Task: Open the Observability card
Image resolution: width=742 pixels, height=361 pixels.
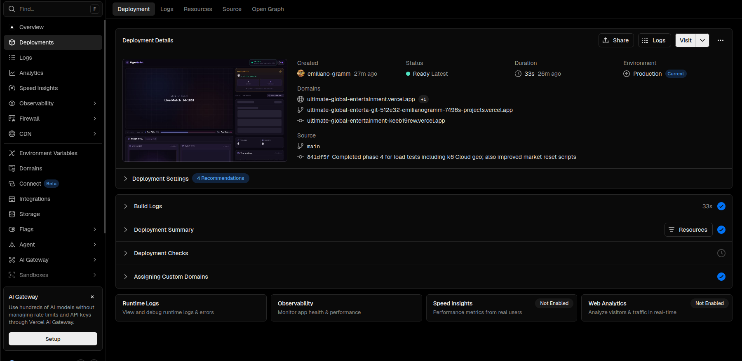Action: tap(346, 308)
